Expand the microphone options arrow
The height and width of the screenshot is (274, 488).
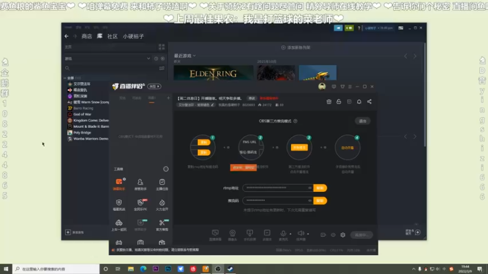tap(290, 234)
